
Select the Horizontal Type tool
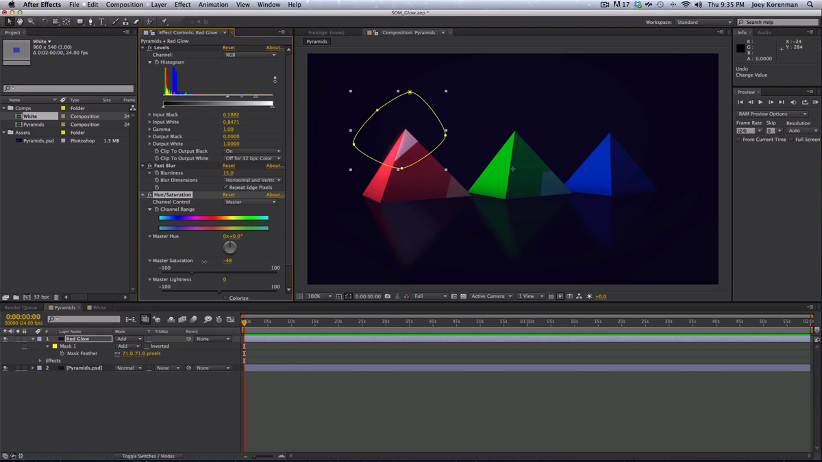[x=101, y=21]
